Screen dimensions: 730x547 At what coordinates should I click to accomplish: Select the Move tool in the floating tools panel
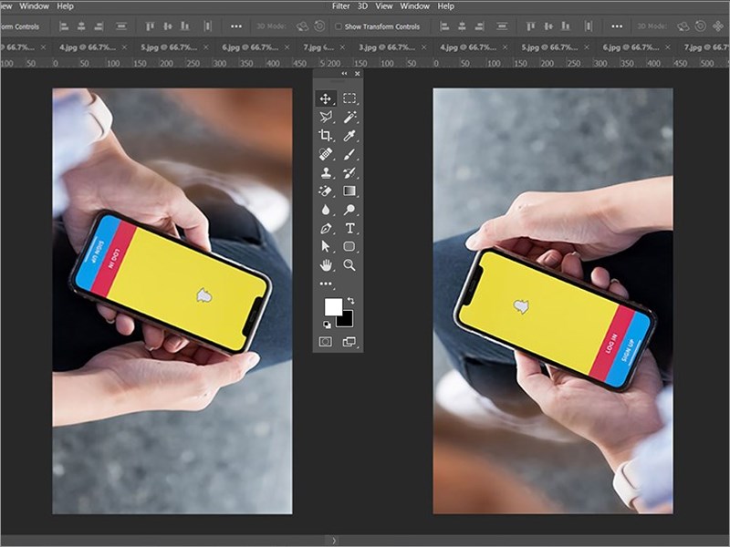click(x=326, y=98)
